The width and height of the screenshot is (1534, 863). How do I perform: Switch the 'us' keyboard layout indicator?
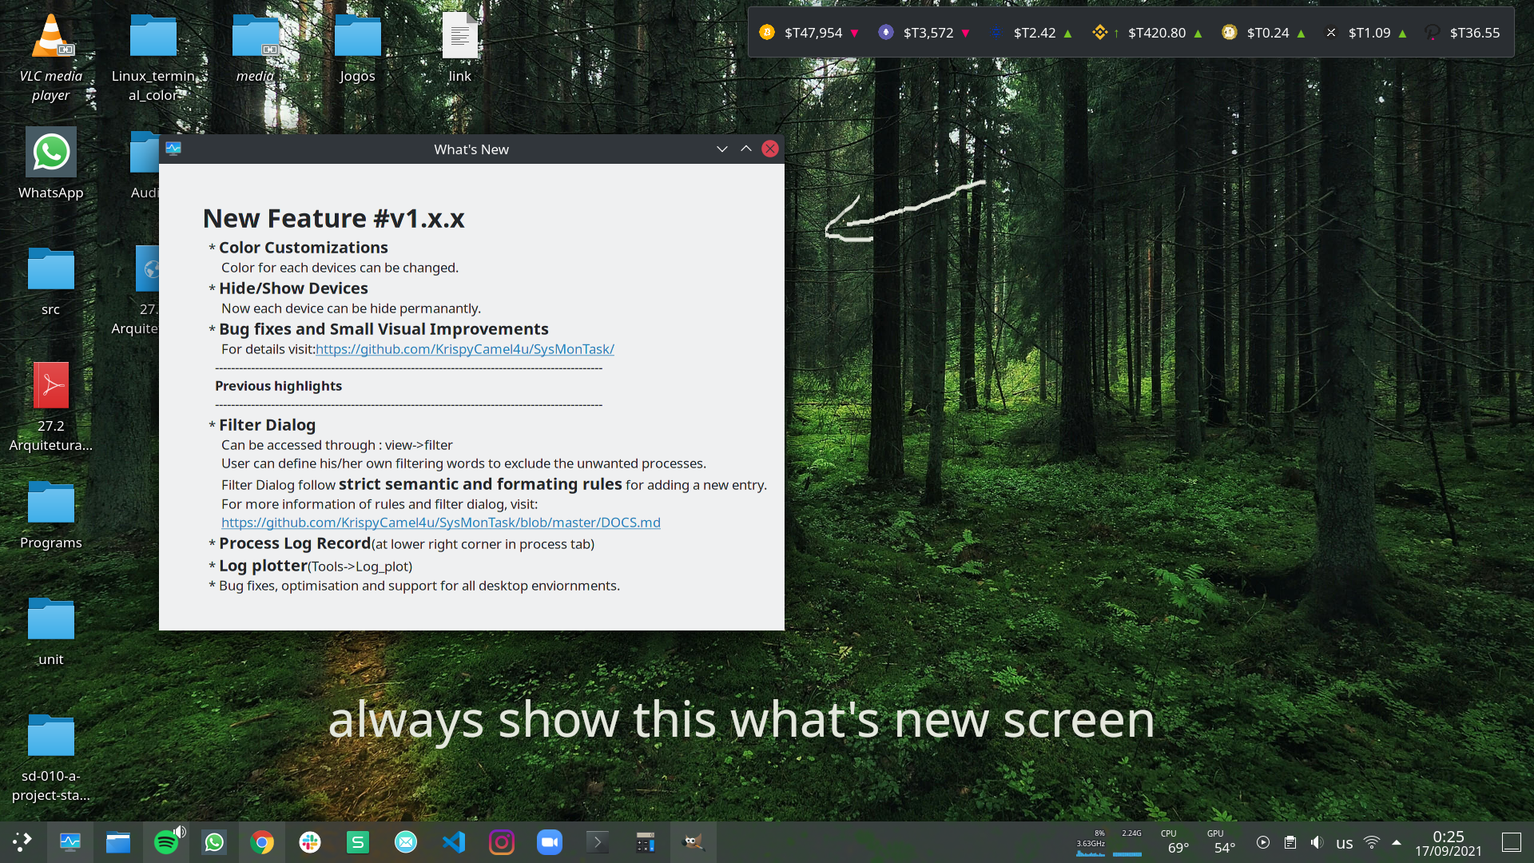1345,843
